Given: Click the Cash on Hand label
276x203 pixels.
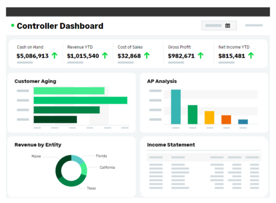Looking at the screenshot, I should (30, 47).
